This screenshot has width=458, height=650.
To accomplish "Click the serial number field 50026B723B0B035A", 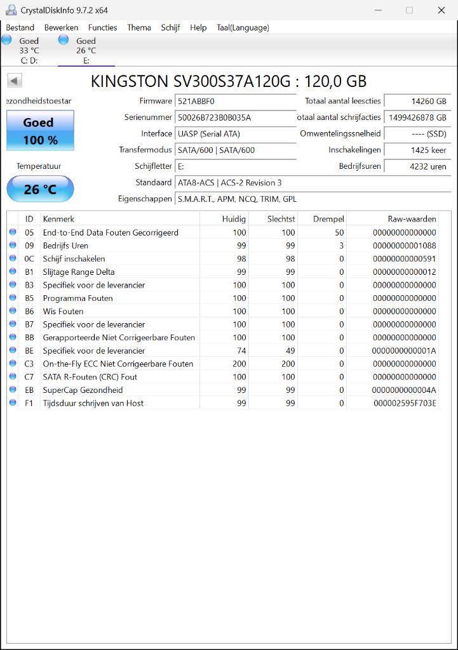I will (x=236, y=117).
